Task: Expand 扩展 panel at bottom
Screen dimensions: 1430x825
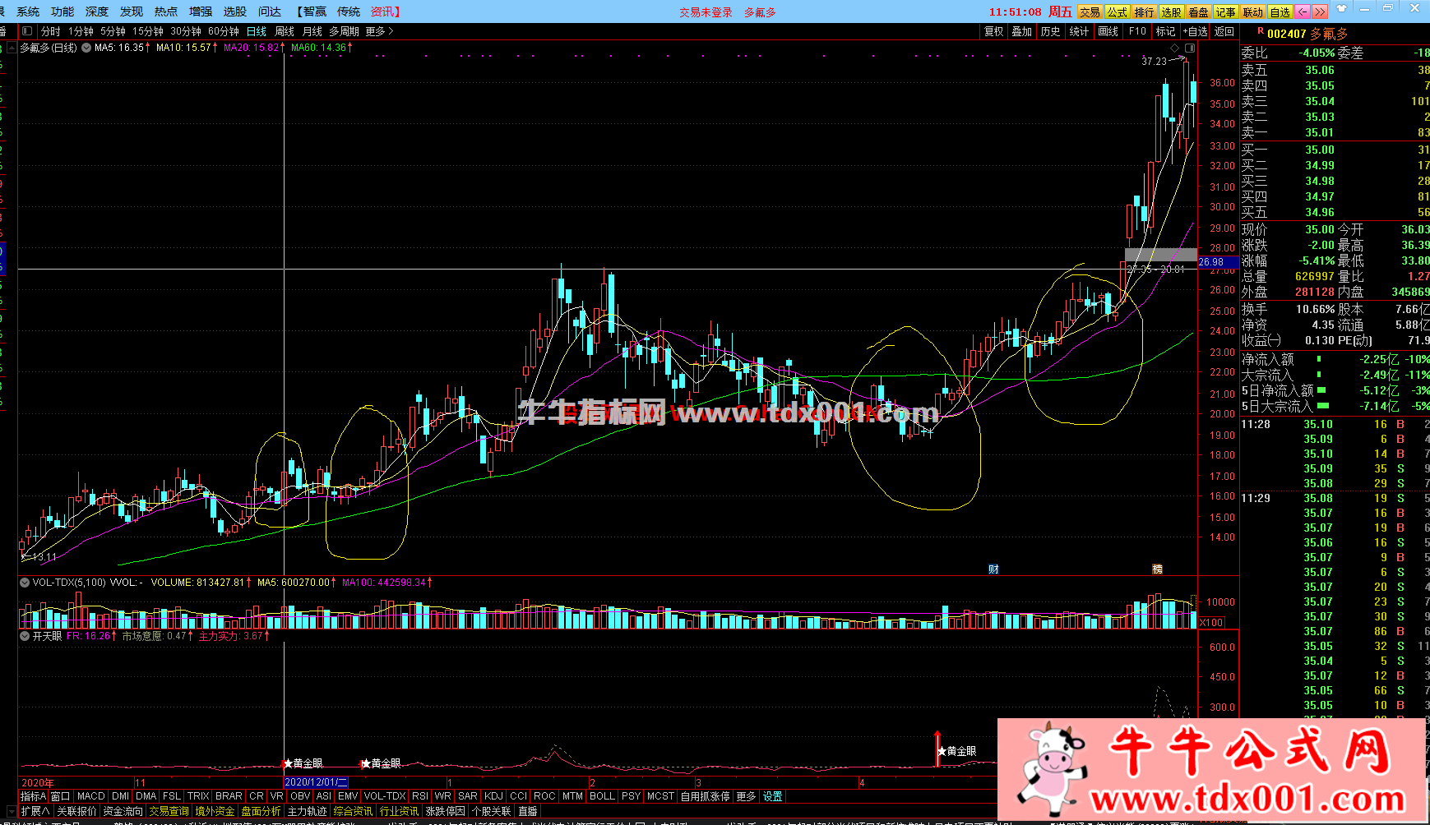Action: [34, 811]
